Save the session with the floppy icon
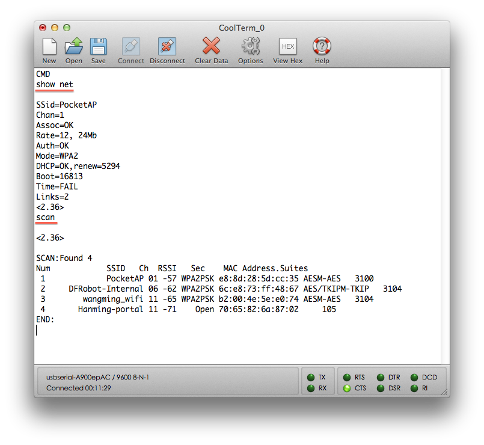 (x=99, y=46)
